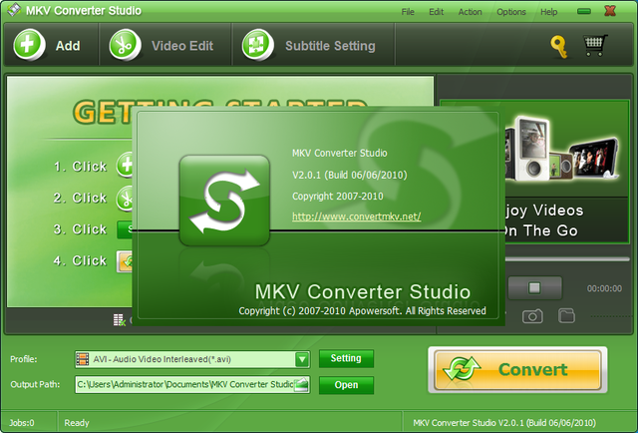Viewport: 638px width, 433px height.
Task: Click the Ready status text
Action: click(77, 423)
